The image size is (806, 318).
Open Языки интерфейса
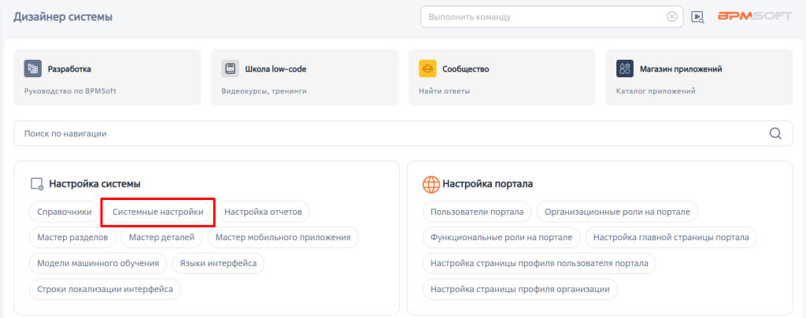(218, 263)
